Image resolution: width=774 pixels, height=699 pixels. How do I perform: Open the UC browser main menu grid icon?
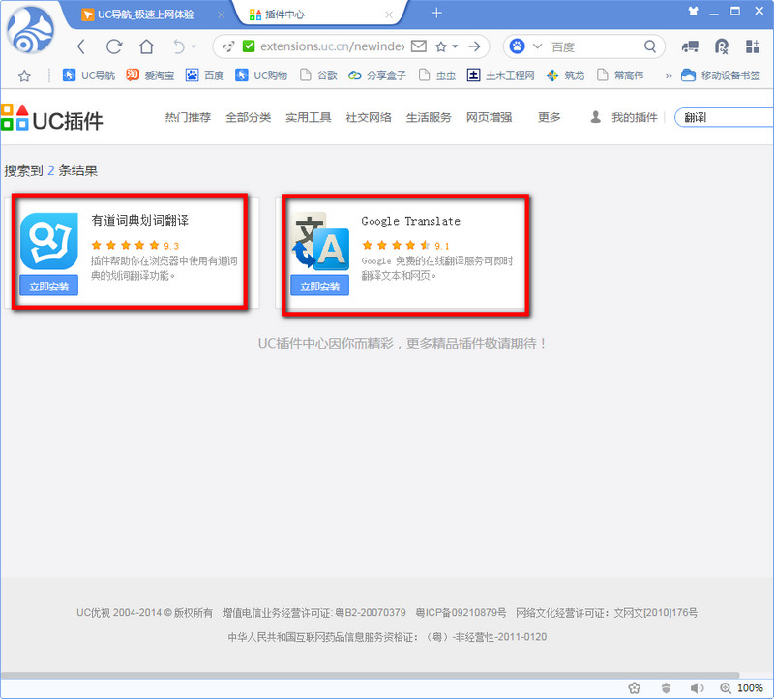[754, 46]
